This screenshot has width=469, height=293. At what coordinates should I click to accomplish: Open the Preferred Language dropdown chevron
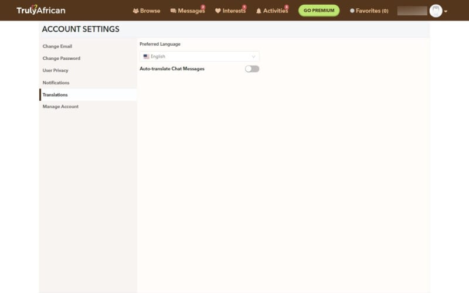[253, 56]
